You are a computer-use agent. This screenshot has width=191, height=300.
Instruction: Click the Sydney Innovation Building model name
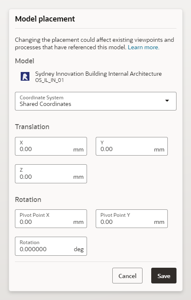pos(99,74)
